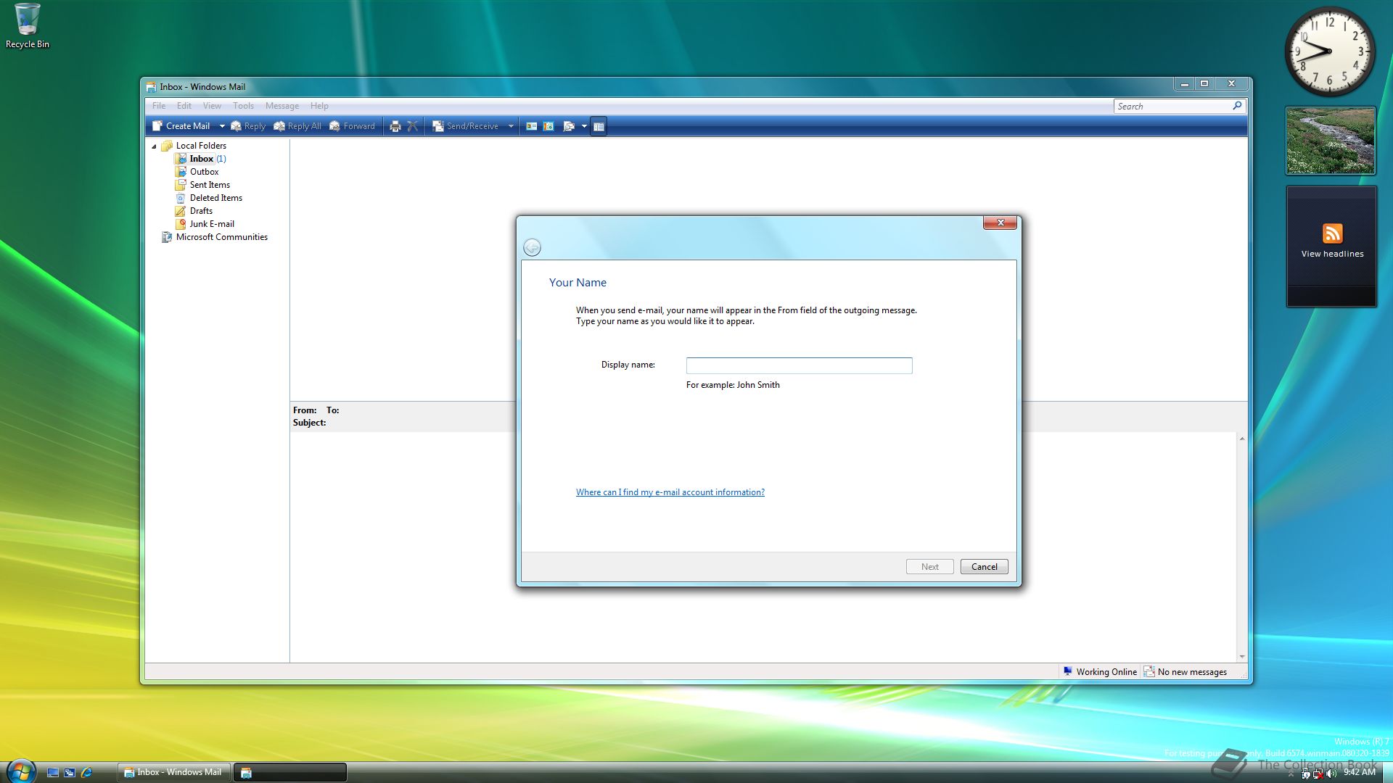
Task: Click the network disconnected tray icon
Action: tap(1318, 774)
